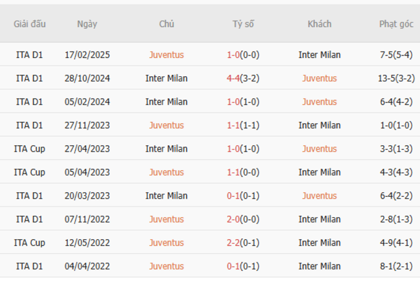Click the "Phạt góc" column header
Image resolution: width=420 pixels, height=287 pixels.
pos(396,24)
